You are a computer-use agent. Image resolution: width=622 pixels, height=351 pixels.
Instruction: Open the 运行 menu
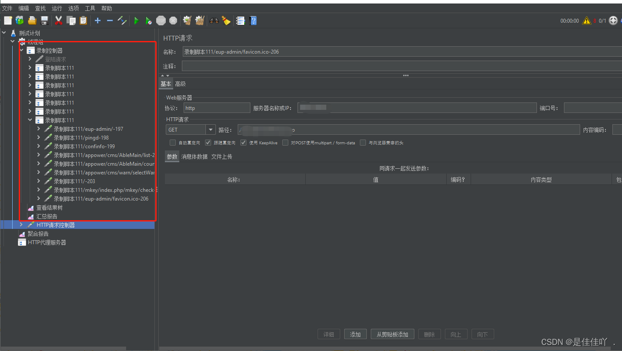[57, 8]
